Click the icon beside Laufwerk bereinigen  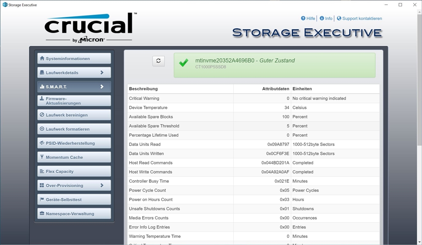[x=42, y=115]
